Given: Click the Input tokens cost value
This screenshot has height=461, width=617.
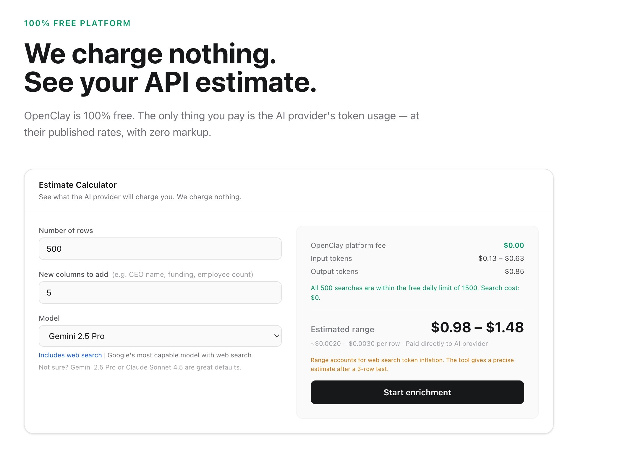Looking at the screenshot, I should (501, 258).
